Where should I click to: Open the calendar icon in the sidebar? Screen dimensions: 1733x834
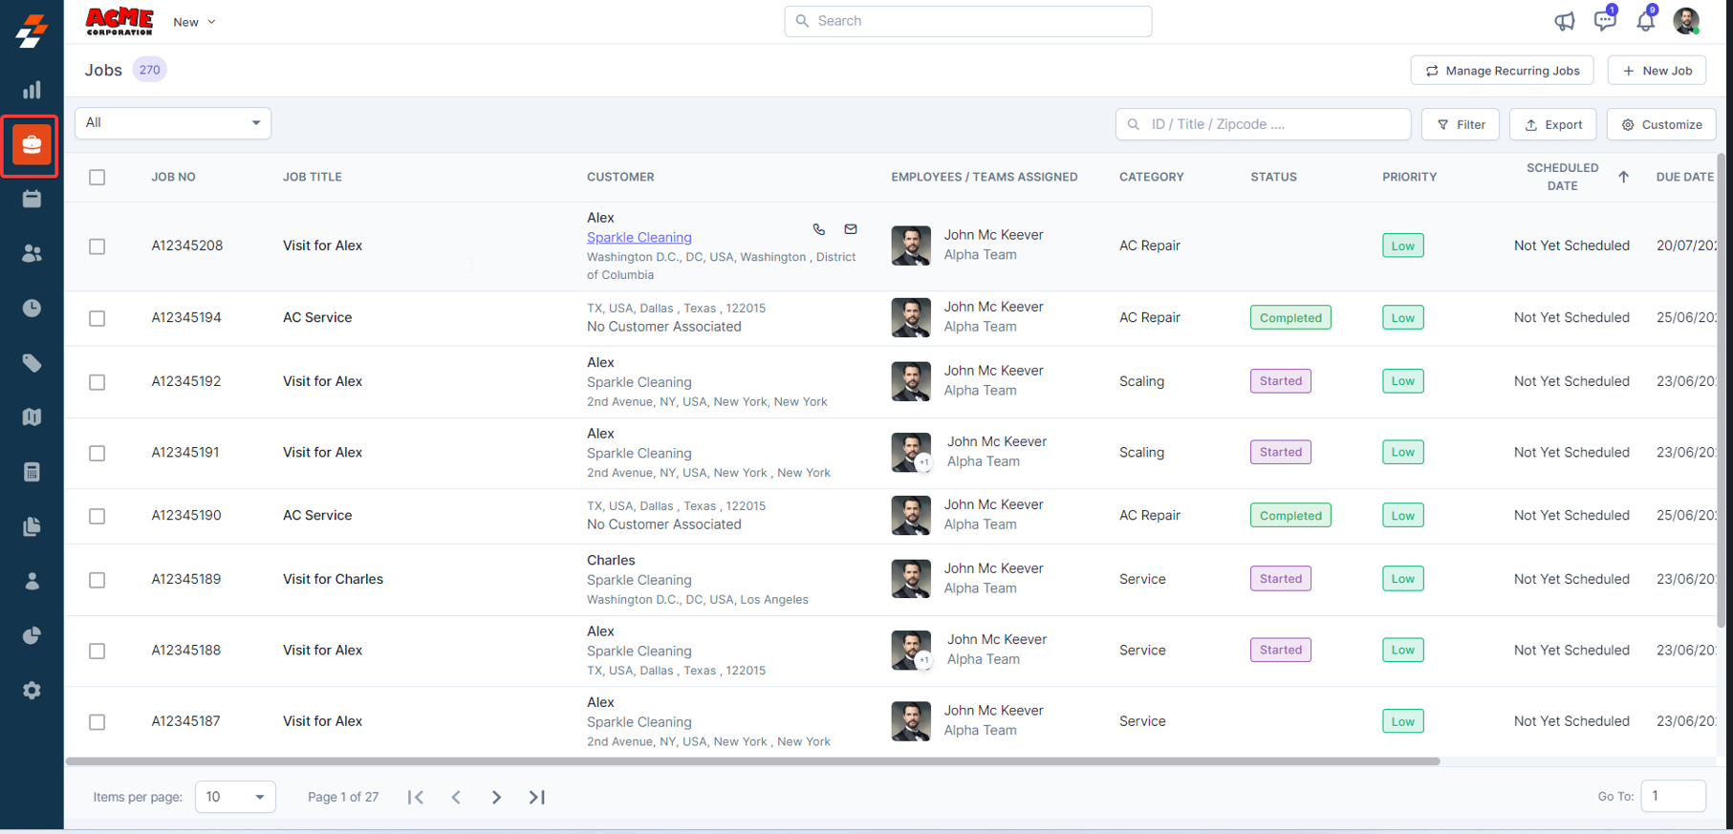pos(32,199)
